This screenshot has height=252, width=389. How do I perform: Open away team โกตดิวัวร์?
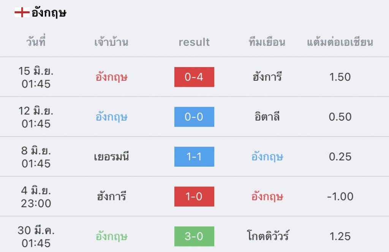coord(268,236)
